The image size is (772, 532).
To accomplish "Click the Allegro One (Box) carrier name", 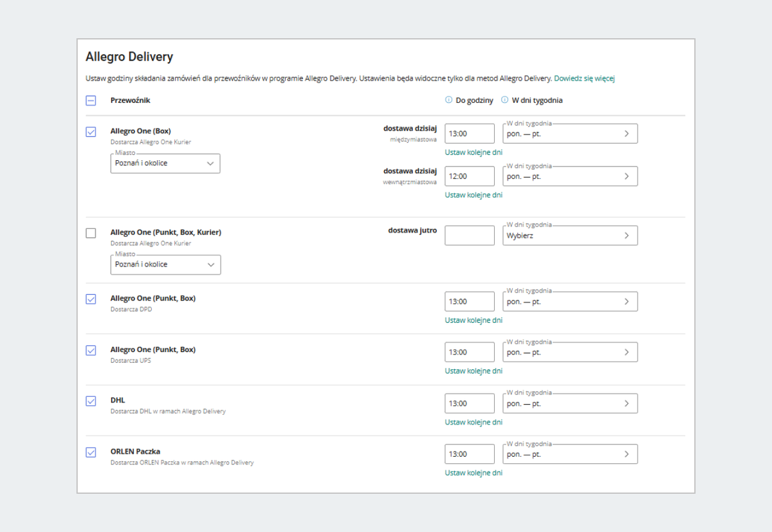I will pyautogui.click(x=141, y=131).
